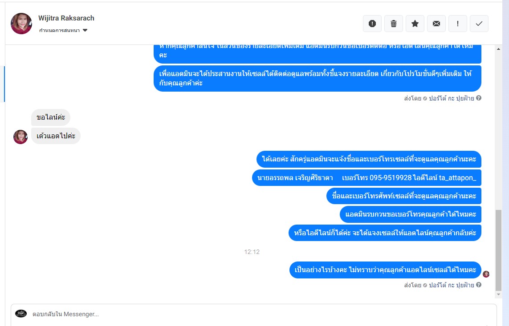Mark conversation done with the checkmark icon
The height and width of the screenshot is (326, 509).
479,24
